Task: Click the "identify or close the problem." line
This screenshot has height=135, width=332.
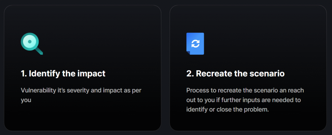Action: (x=228, y=109)
